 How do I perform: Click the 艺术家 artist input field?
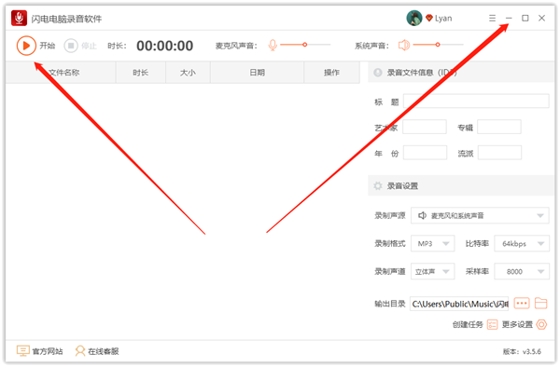425,127
